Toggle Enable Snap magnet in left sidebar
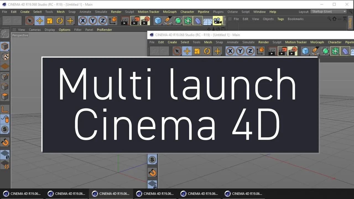Image resolution: width=354 pixels, height=199 pixels. [5, 142]
